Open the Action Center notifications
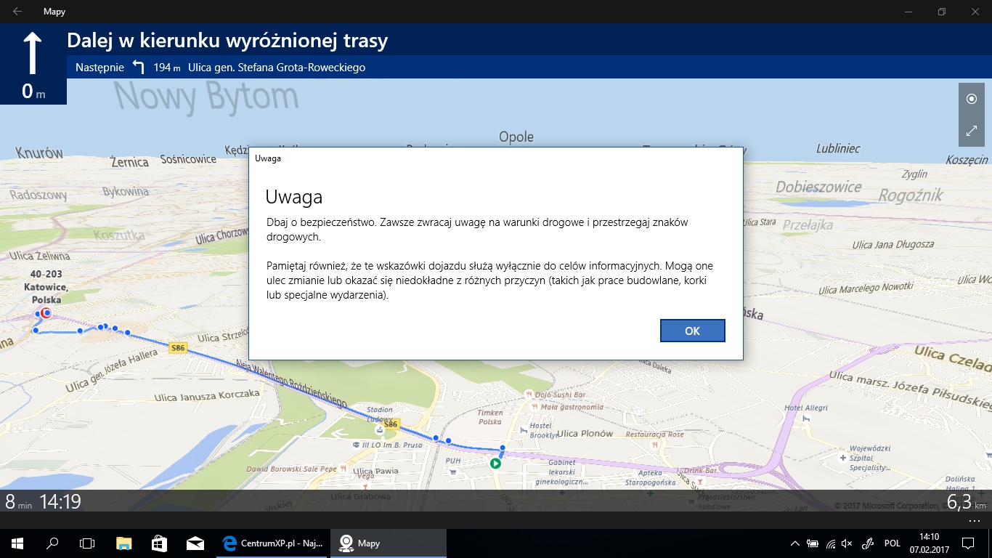The image size is (992, 558). (x=968, y=543)
